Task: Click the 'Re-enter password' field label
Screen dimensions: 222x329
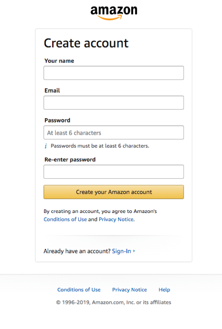Action: pos(70,160)
